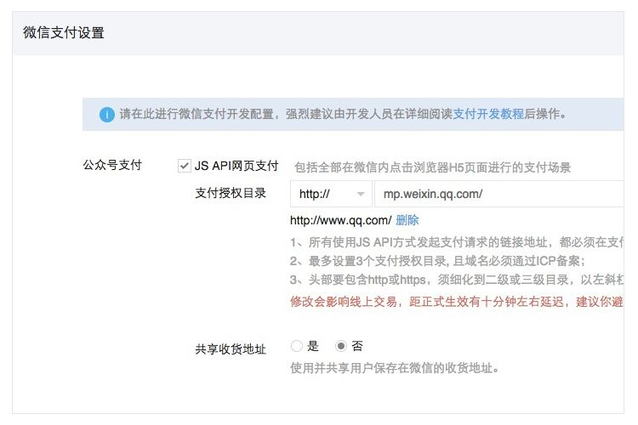Click the arrow on the protocol dropdown
Viewport: 638px width, 425px height.
point(361,195)
